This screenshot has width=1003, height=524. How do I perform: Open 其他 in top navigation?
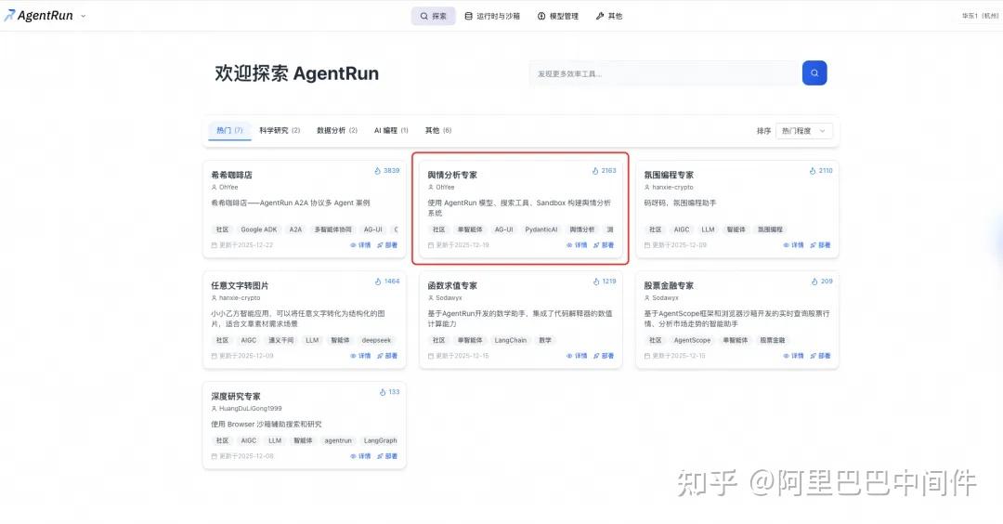click(x=609, y=16)
